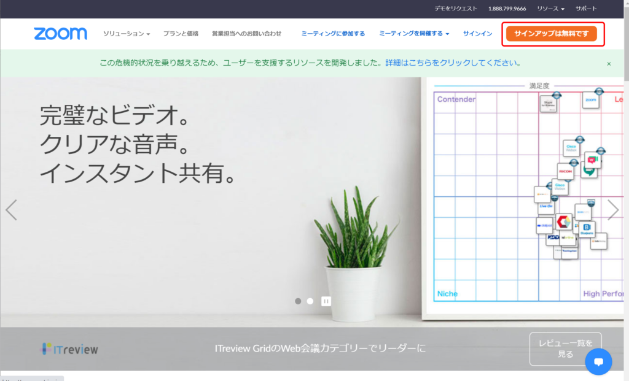Click the レビュー一覧を見る button
The width and height of the screenshot is (629, 381).
point(565,348)
